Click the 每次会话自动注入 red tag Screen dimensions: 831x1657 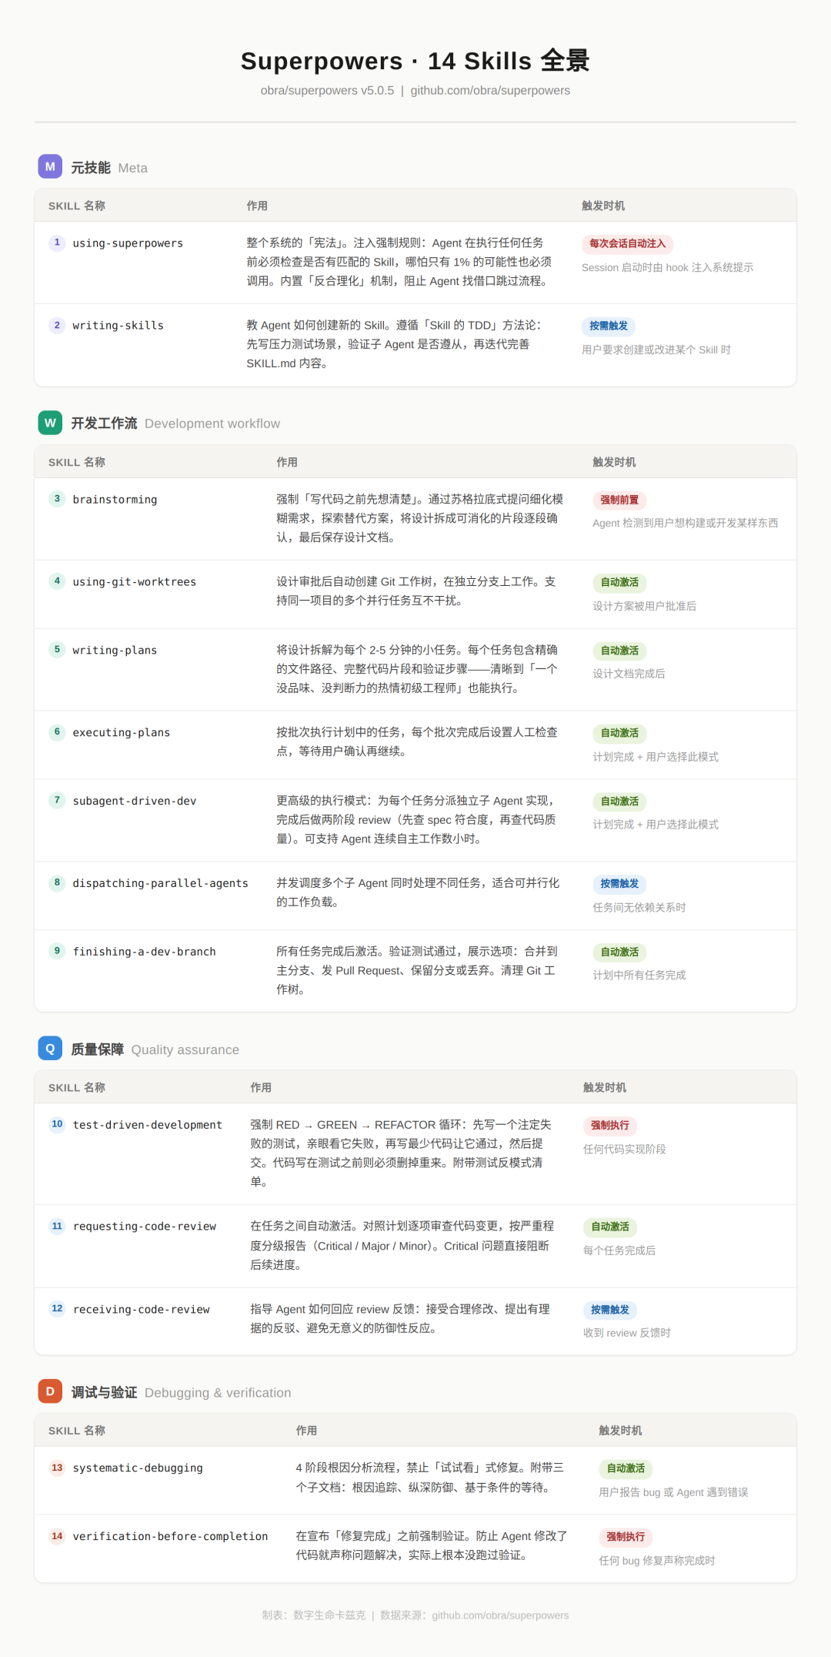[x=627, y=243]
